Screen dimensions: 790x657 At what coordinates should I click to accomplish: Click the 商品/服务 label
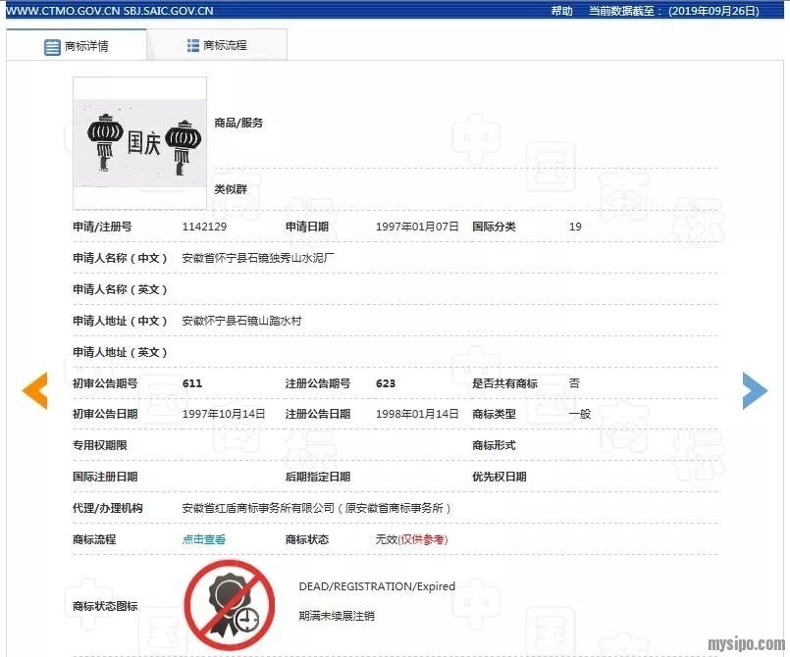pos(238,124)
